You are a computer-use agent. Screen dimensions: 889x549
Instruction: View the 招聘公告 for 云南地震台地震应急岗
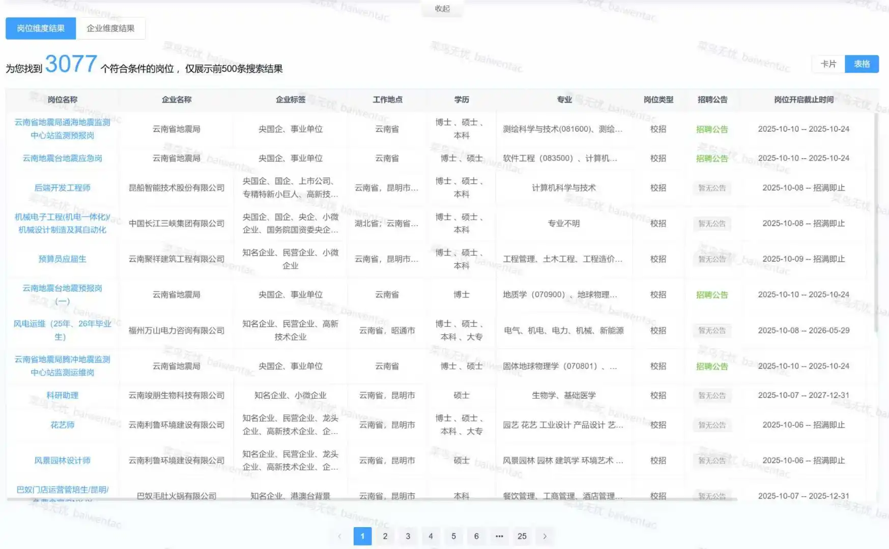[712, 158]
